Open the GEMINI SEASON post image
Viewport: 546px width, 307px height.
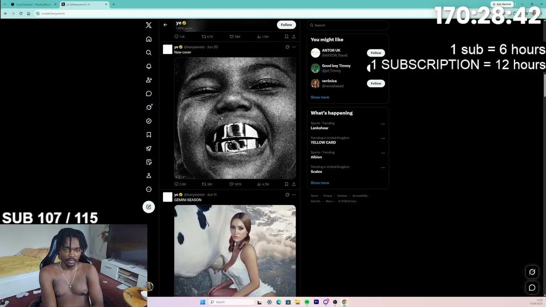pos(235,251)
